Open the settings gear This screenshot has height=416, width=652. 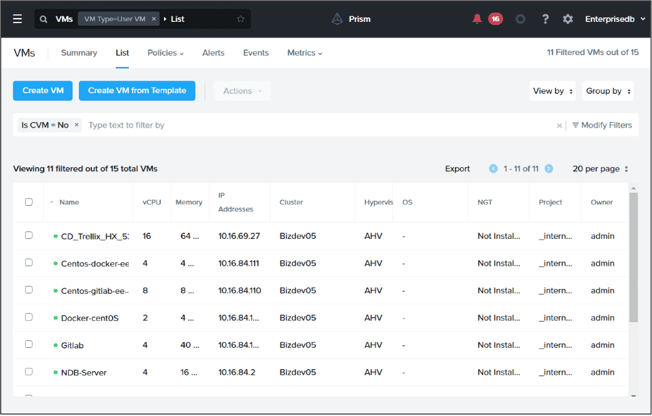[568, 19]
